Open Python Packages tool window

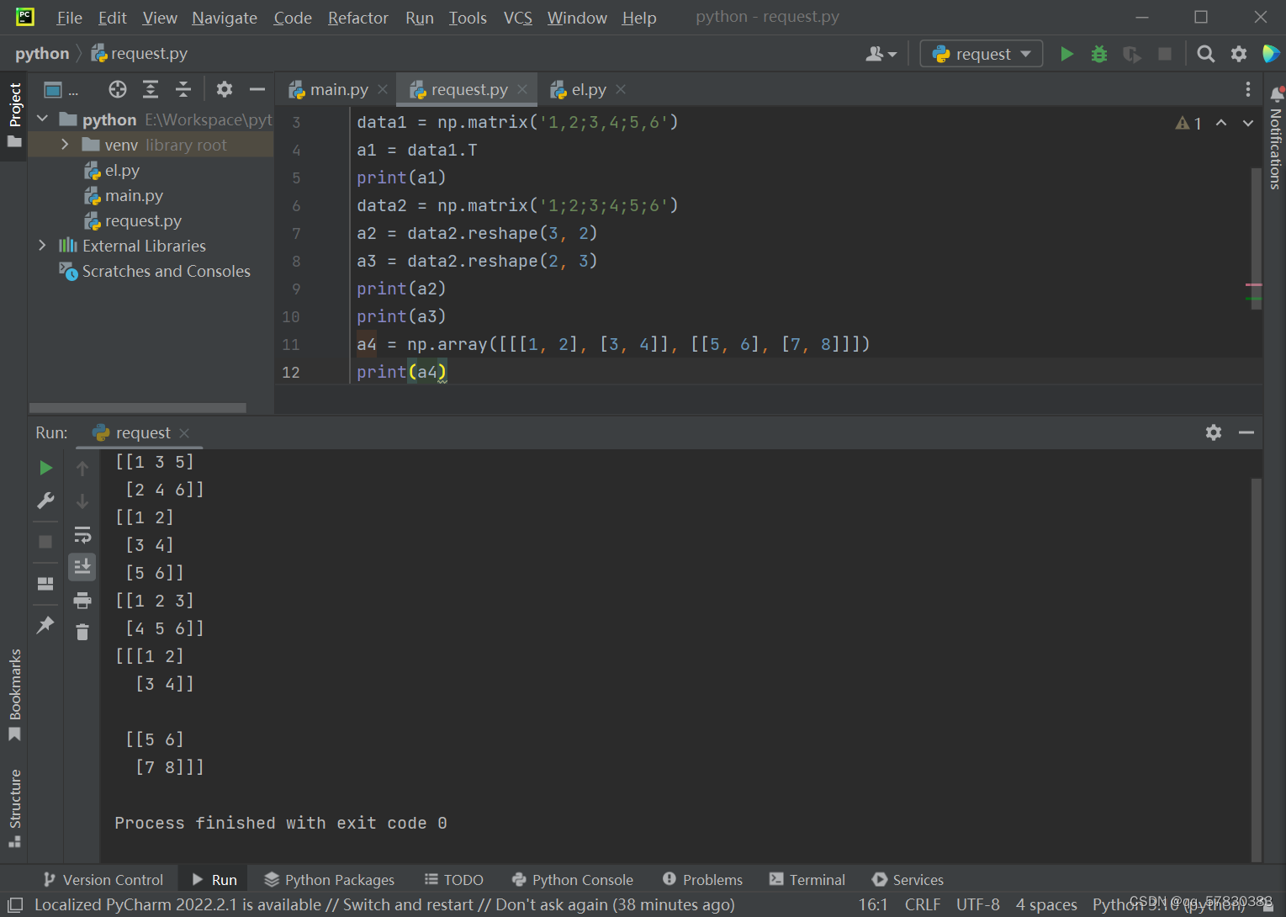tap(329, 880)
